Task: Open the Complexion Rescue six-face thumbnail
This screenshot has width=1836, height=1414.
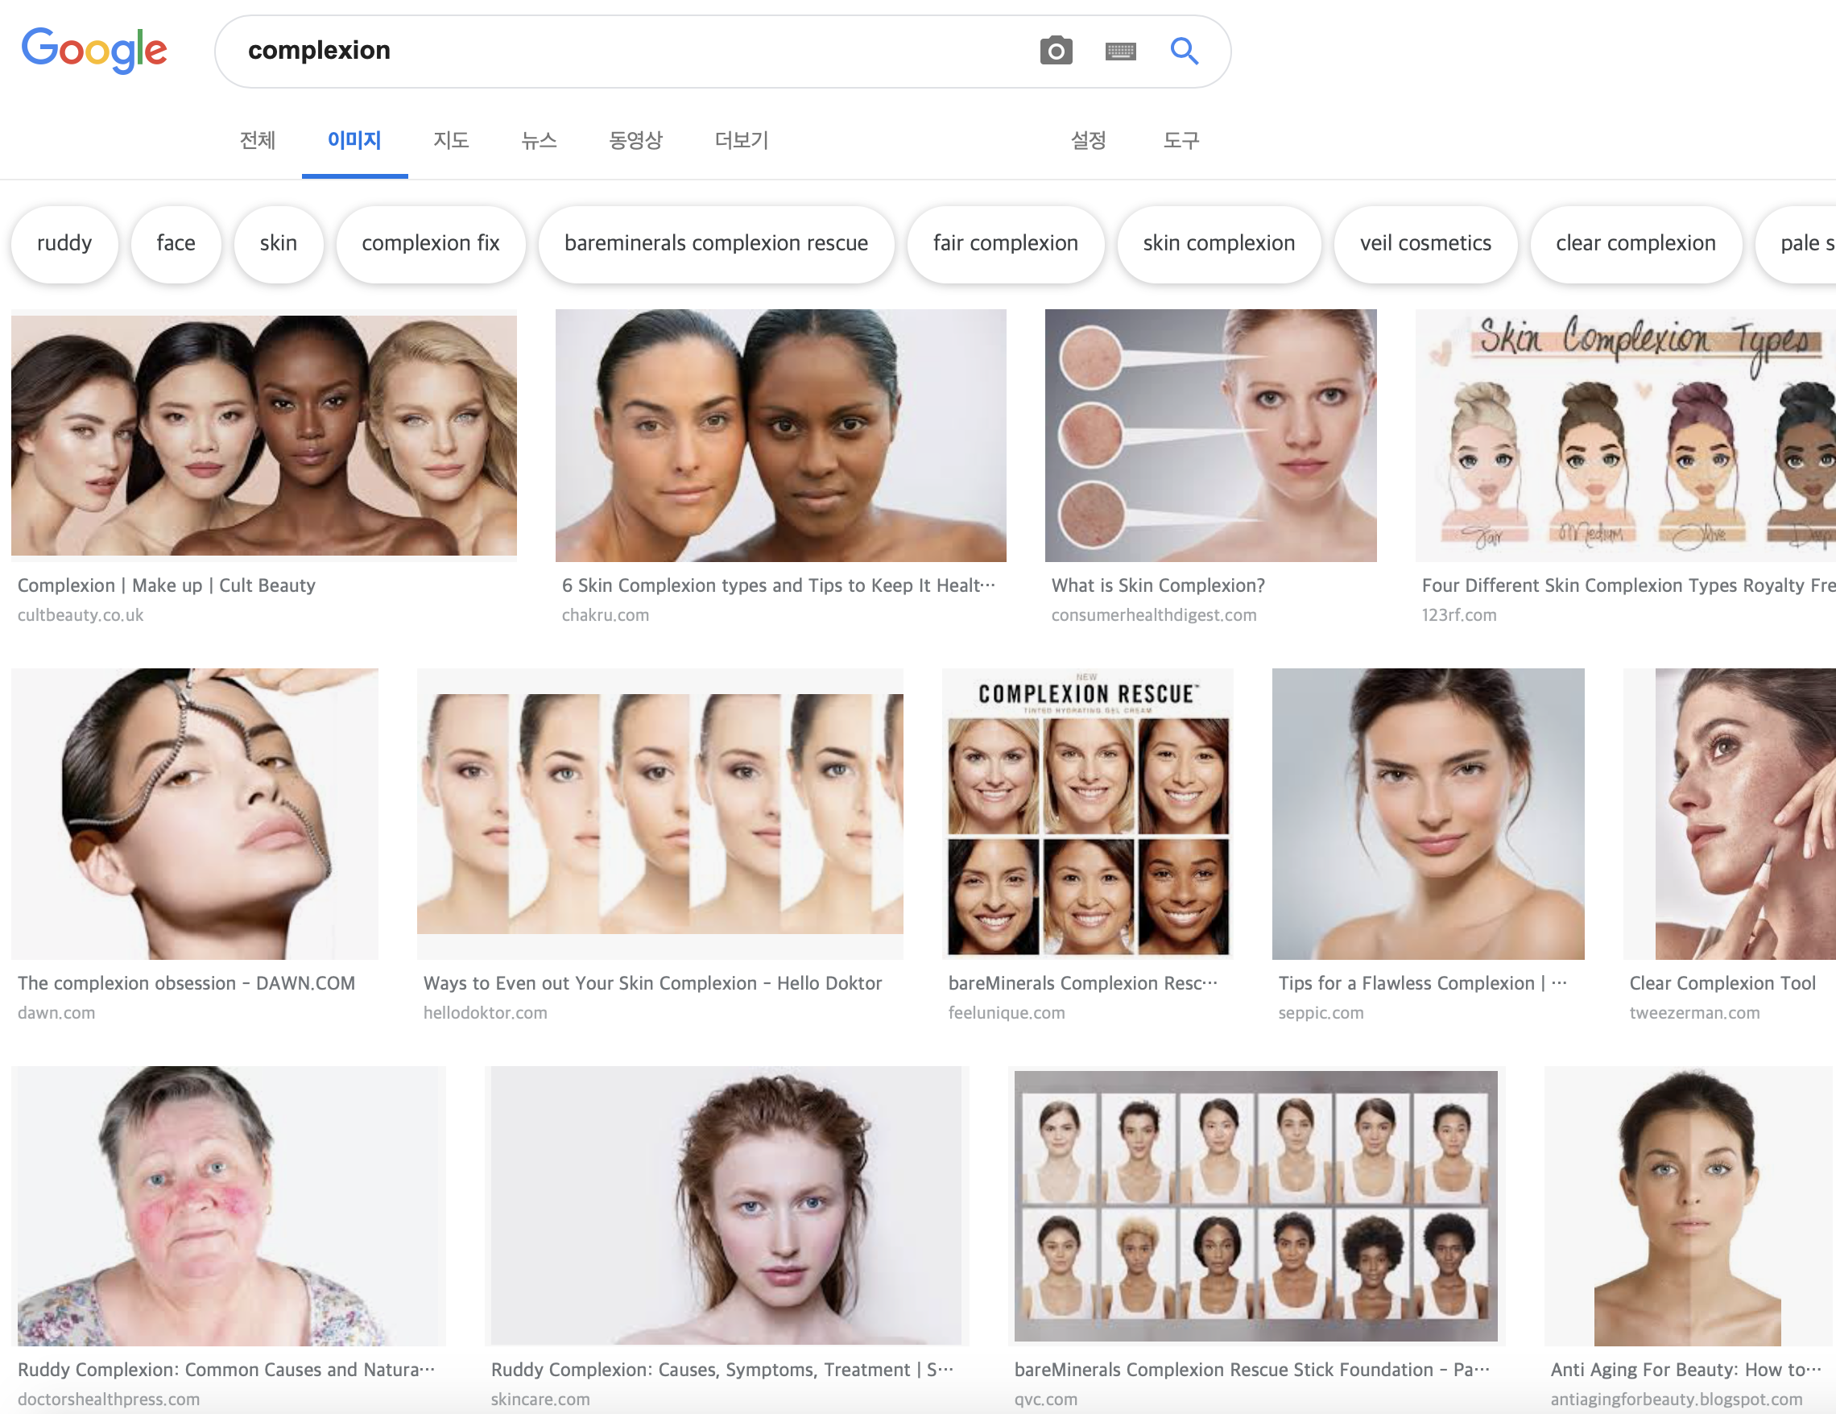Action: pyautogui.click(x=1088, y=813)
